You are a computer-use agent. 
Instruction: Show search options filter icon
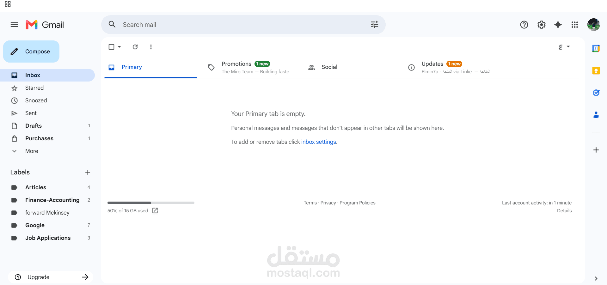(374, 24)
